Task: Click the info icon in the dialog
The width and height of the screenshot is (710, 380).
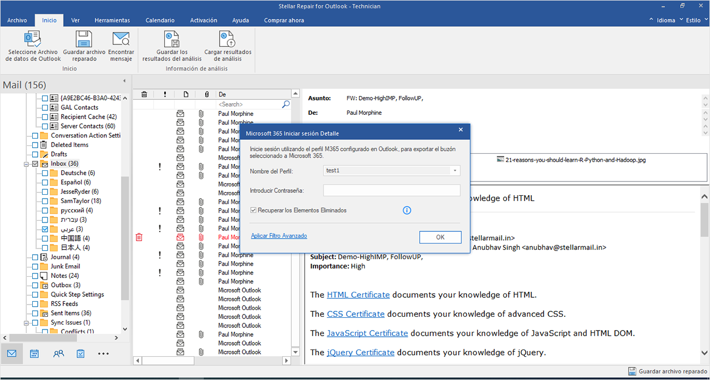Action: 407,210
